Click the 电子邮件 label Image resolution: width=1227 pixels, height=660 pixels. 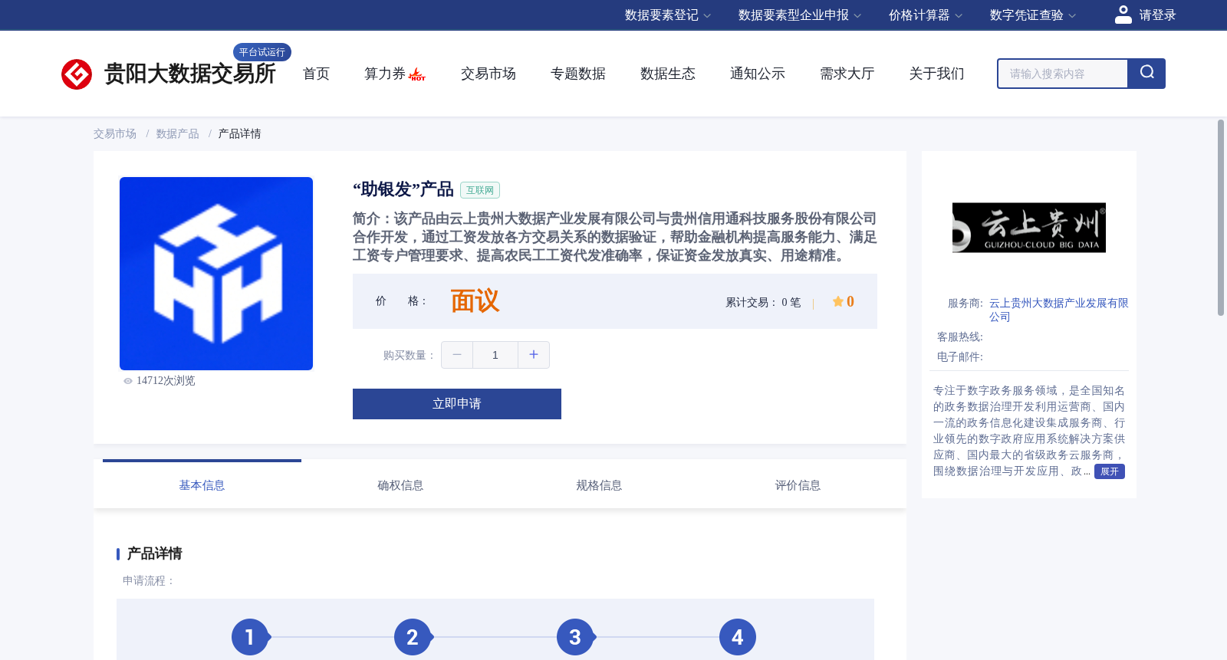click(960, 357)
